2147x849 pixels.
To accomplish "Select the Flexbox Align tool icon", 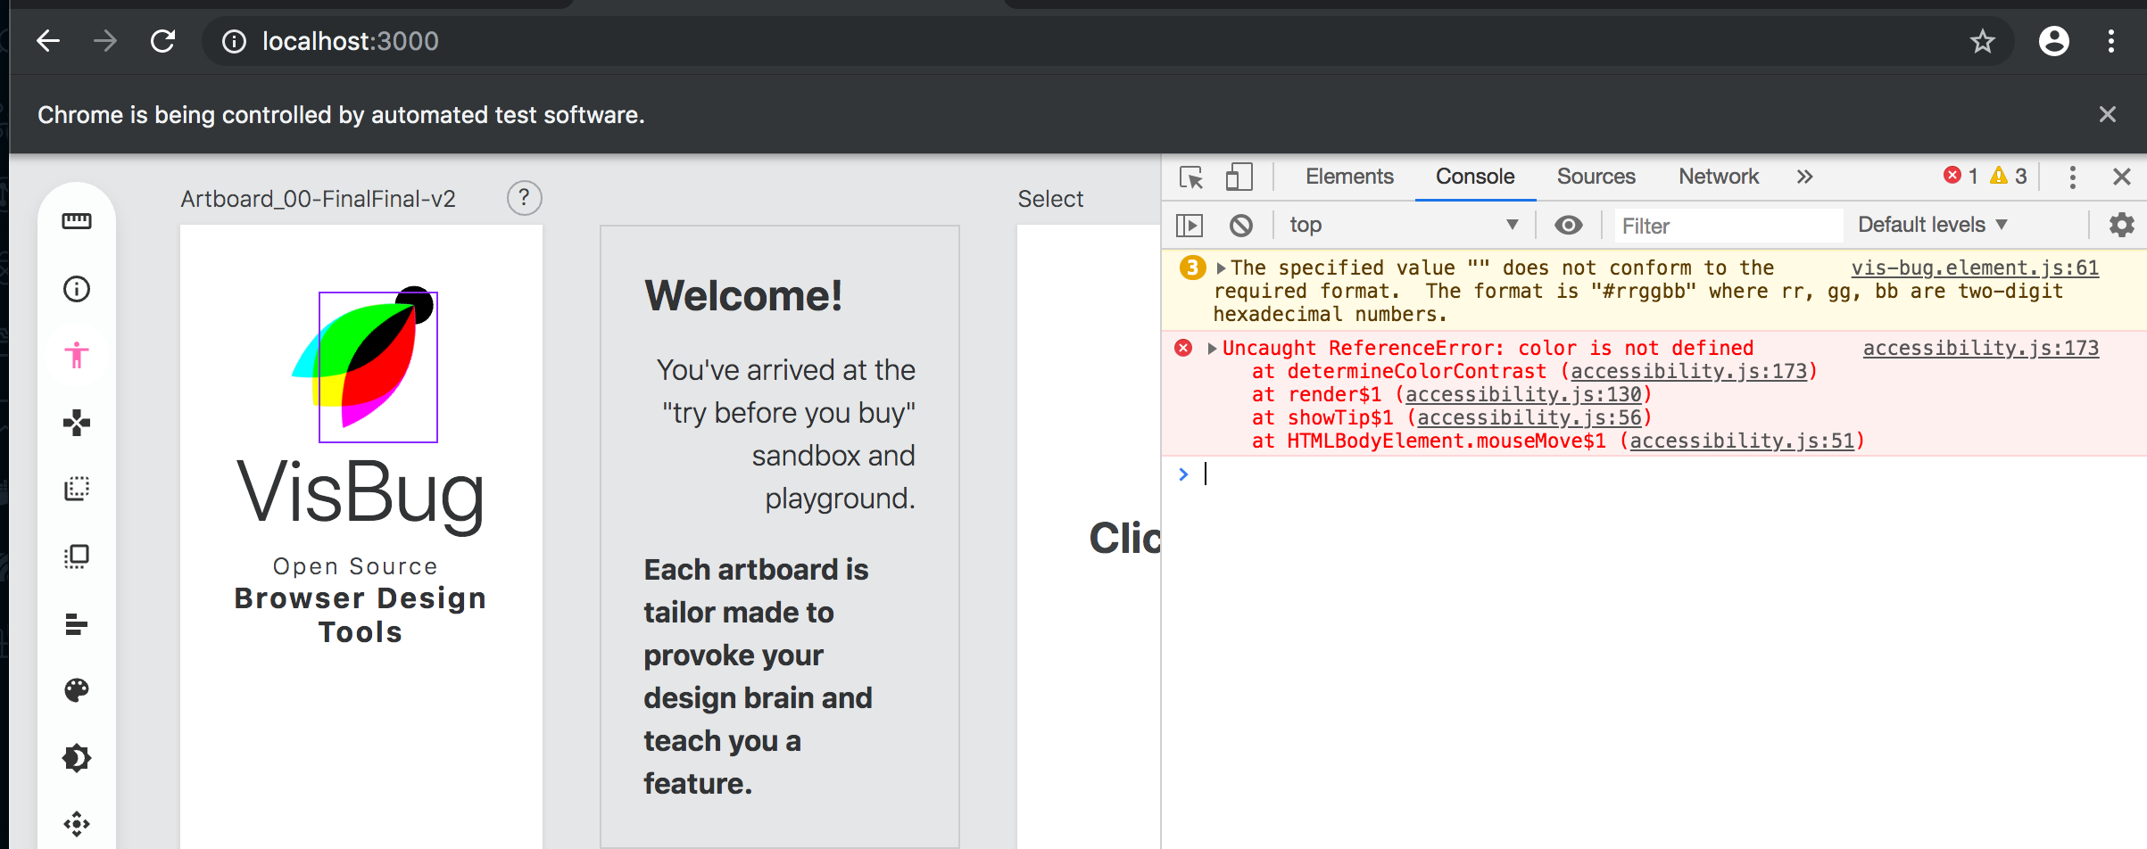I will (x=77, y=623).
